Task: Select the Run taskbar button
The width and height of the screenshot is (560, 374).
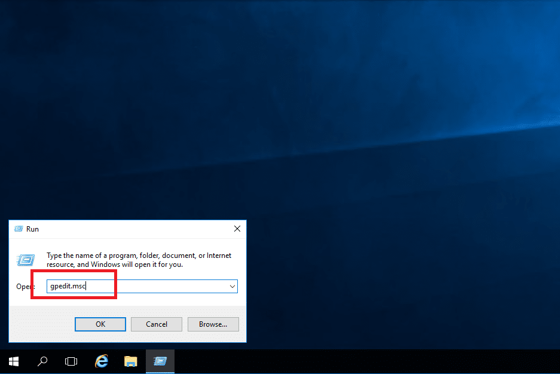Action: tap(160, 361)
